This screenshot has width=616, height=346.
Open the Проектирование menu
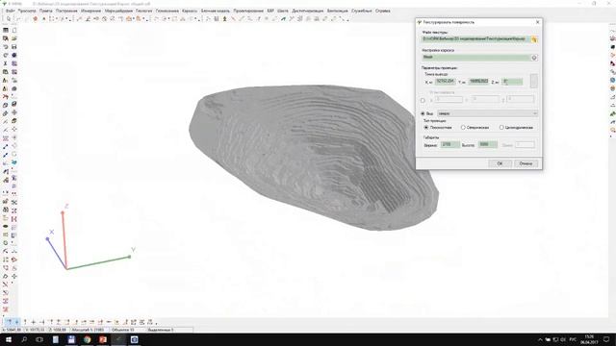pyautogui.click(x=248, y=11)
